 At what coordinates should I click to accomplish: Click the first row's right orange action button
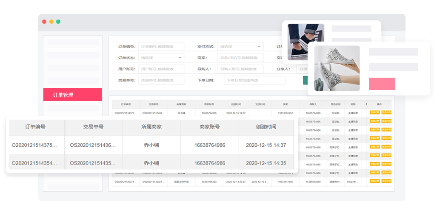[386, 113]
